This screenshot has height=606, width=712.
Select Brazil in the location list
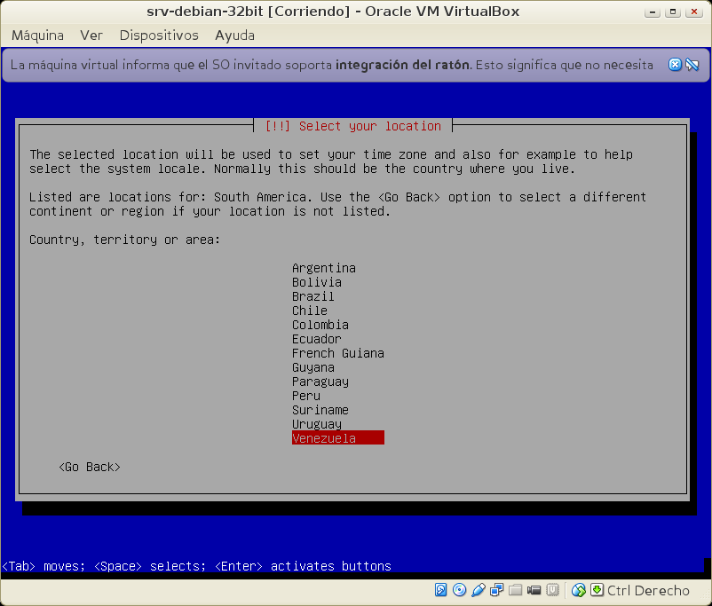[x=313, y=296]
